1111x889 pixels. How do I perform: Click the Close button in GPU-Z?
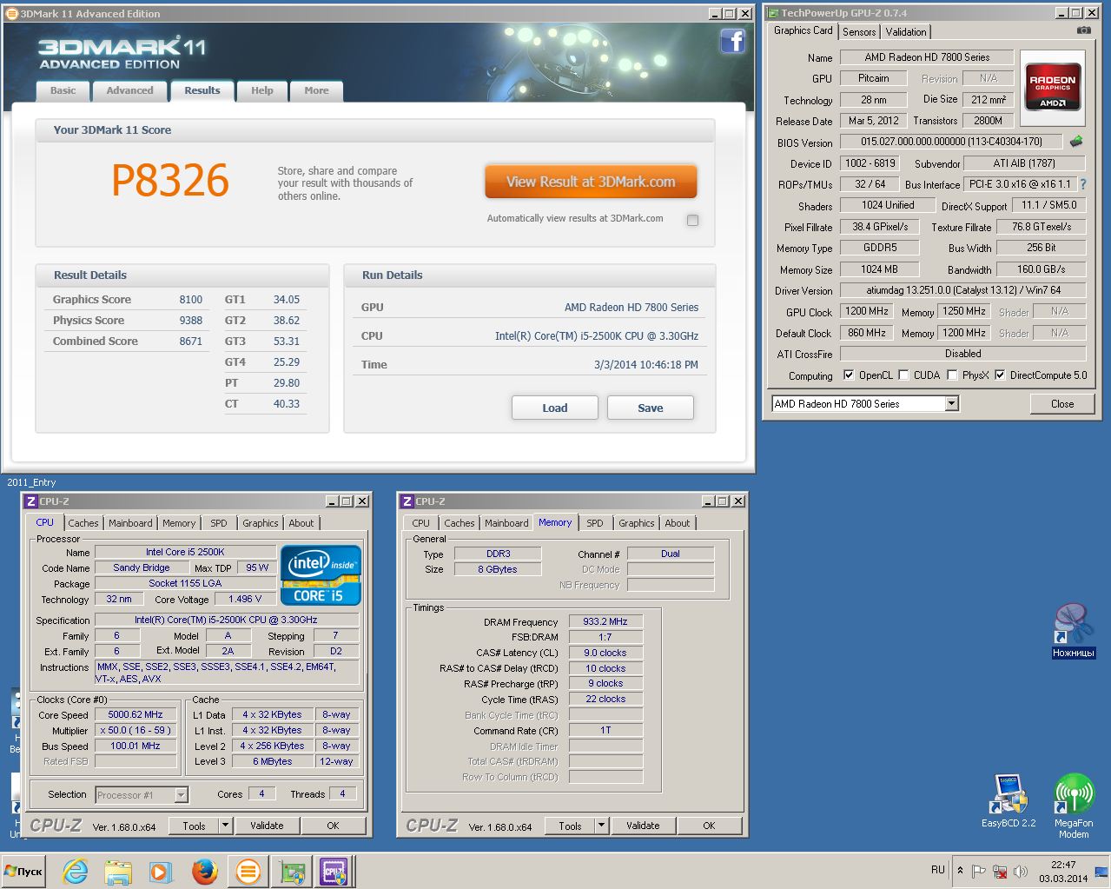click(1061, 403)
